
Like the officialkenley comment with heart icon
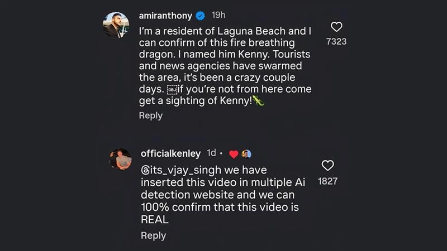pyautogui.click(x=328, y=165)
